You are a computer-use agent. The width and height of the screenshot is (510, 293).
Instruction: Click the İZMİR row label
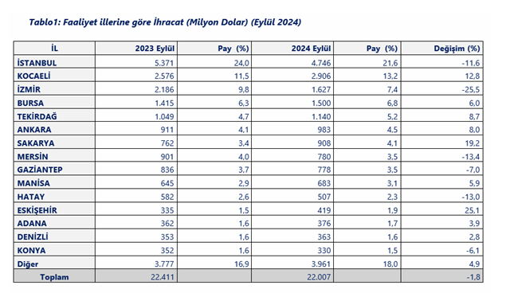(29, 89)
